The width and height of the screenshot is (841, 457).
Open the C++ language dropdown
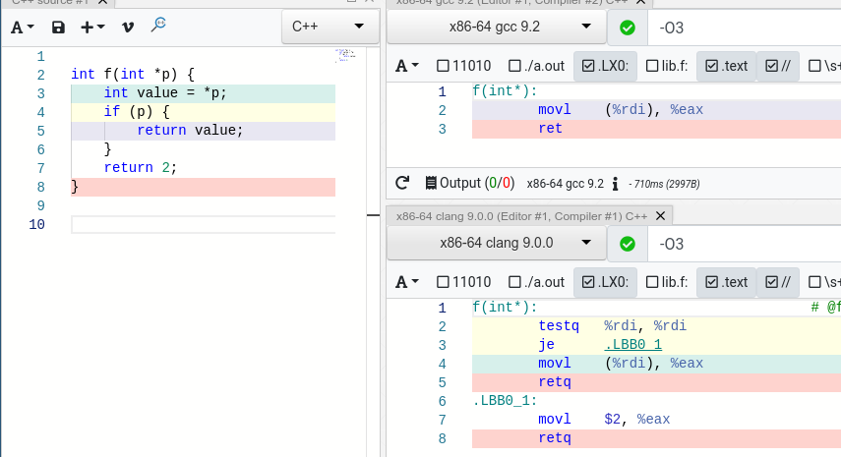(x=330, y=28)
